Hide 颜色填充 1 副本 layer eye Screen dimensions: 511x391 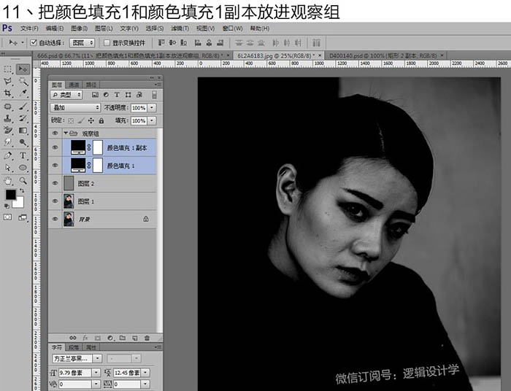tap(55, 147)
